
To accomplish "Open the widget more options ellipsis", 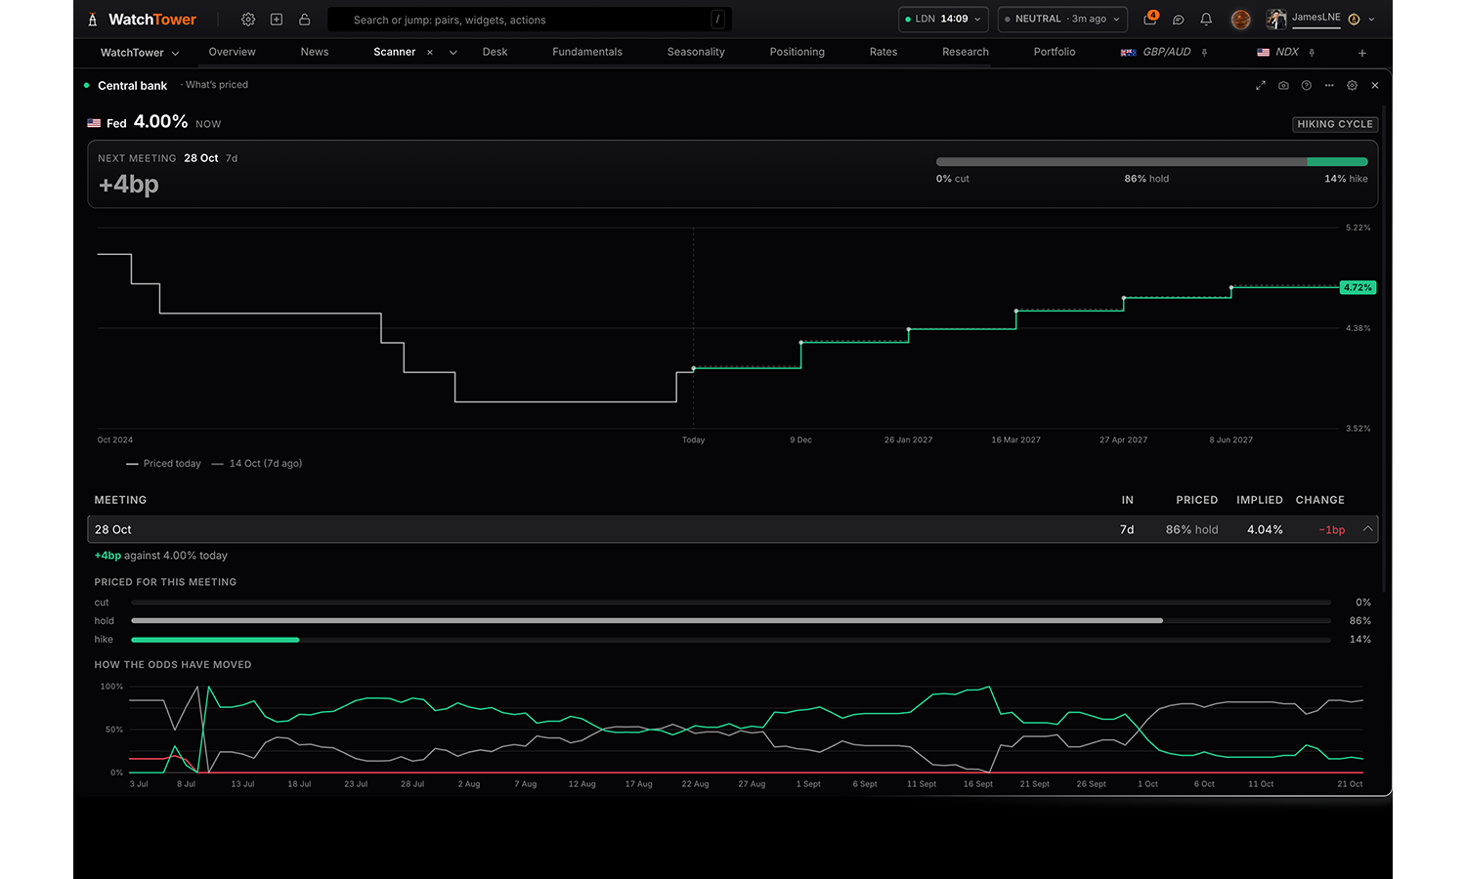I will tap(1329, 86).
